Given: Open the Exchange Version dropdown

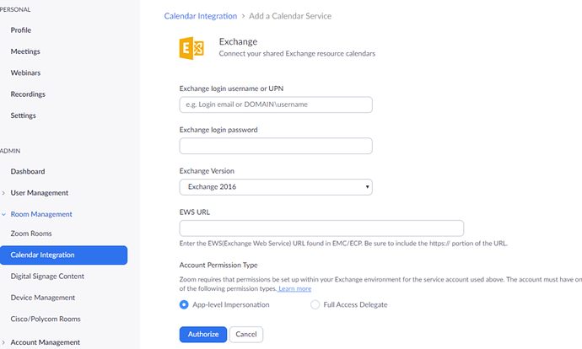Looking at the screenshot, I should (276, 187).
